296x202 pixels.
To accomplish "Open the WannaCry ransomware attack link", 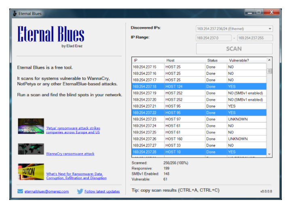I will (70, 154).
